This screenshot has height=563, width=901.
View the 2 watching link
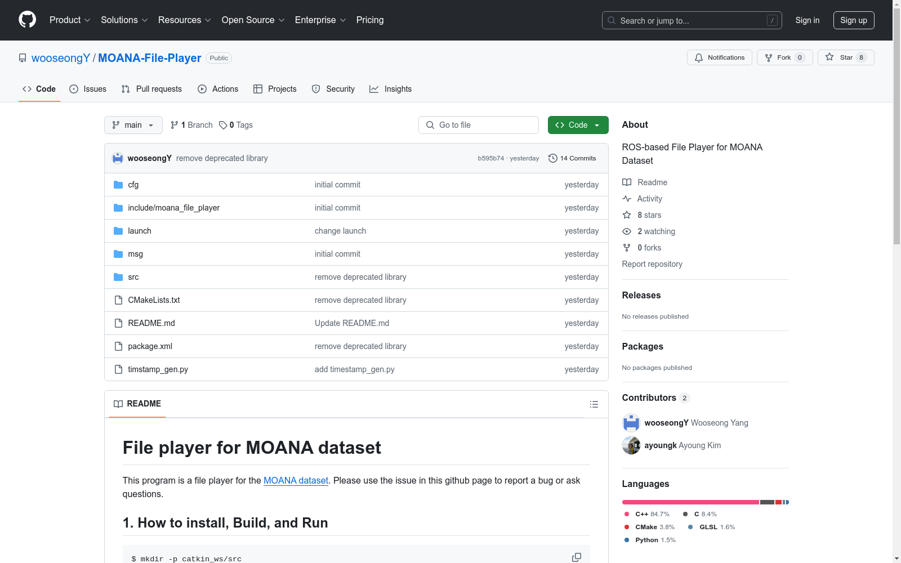click(x=649, y=231)
